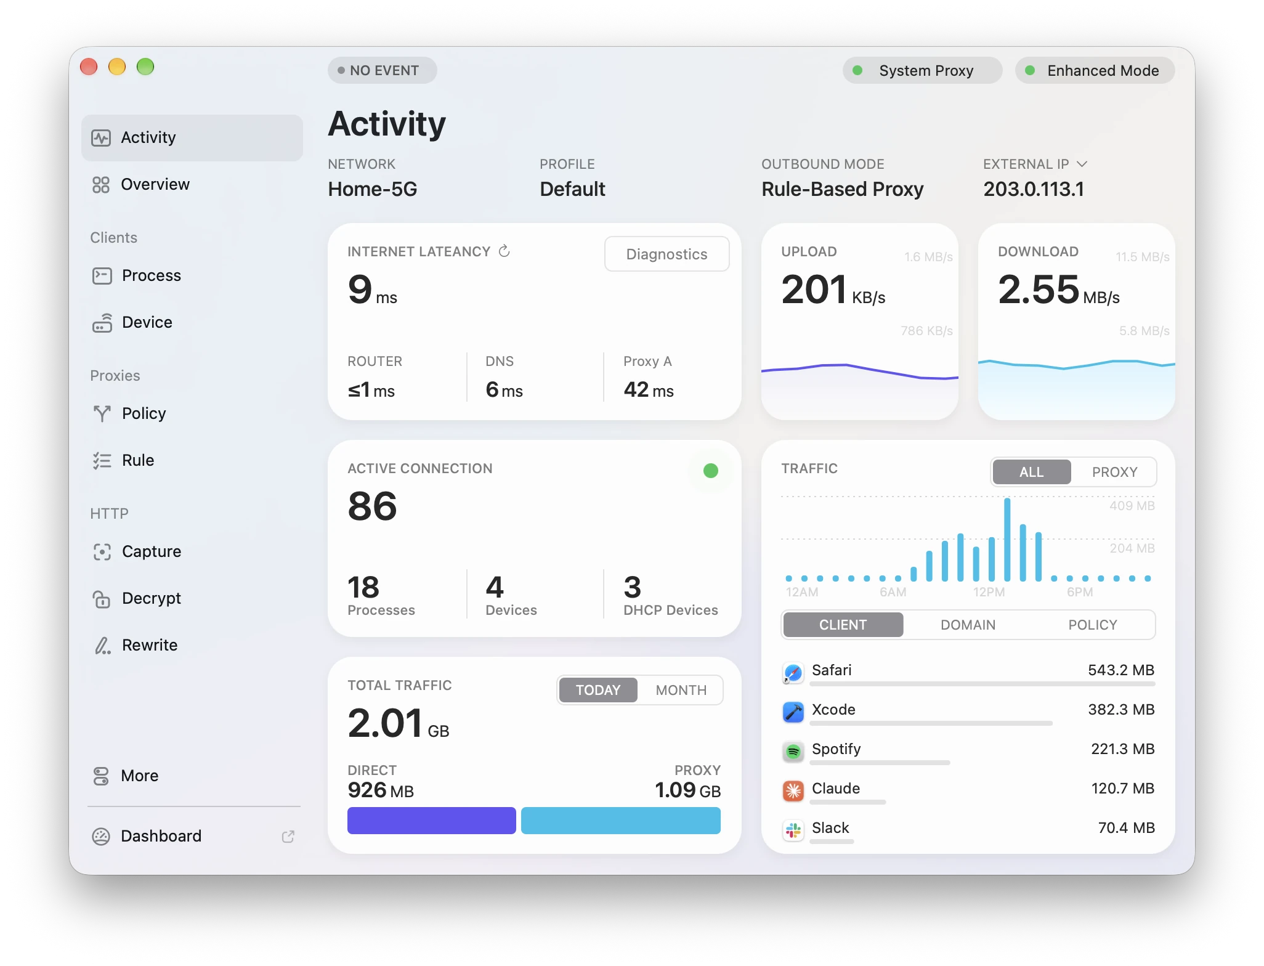Viewport: 1264px width, 966px height.
Task: Click the Claude app icon in traffic list
Action: (793, 791)
